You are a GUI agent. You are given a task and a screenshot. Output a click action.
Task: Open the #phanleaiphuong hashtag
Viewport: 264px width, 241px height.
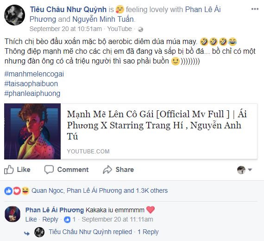[32, 94]
